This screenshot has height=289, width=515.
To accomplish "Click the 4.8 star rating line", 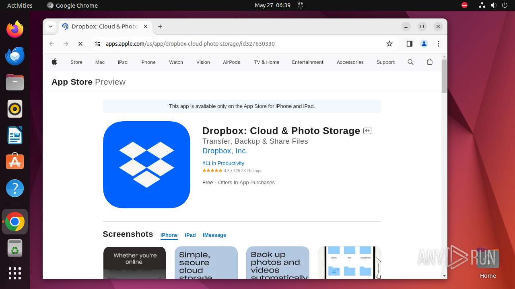I will coord(232,171).
